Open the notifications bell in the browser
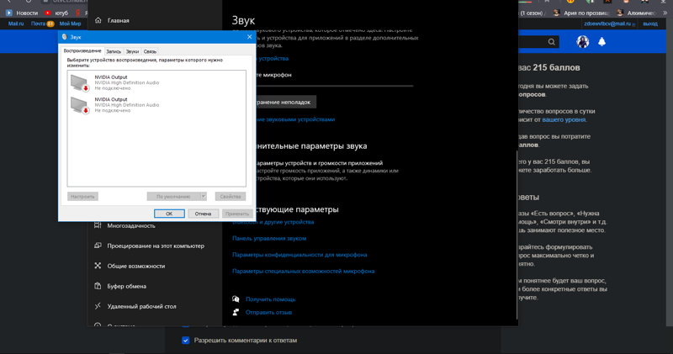The width and height of the screenshot is (673, 354). (x=601, y=41)
